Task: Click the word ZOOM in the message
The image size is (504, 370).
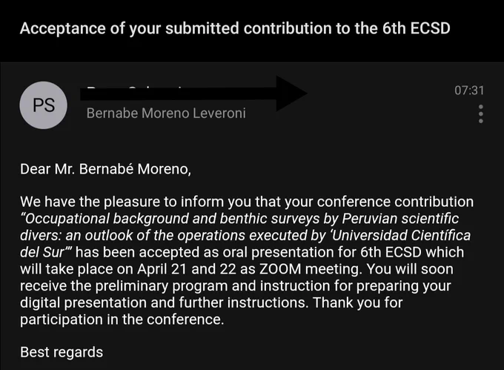Action: pyautogui.click(x=280, y=269)
